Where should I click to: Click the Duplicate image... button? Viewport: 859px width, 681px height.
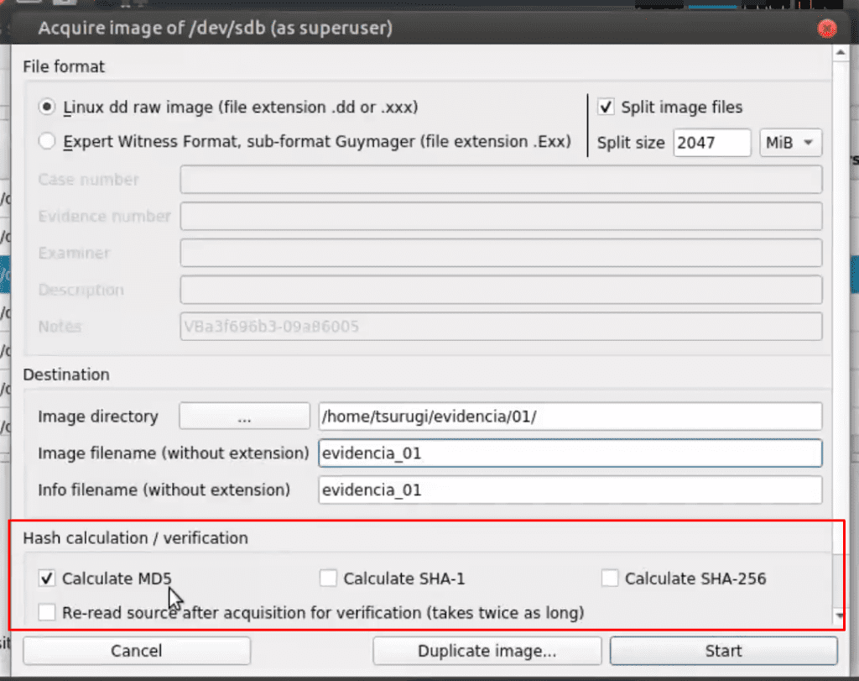487,651
